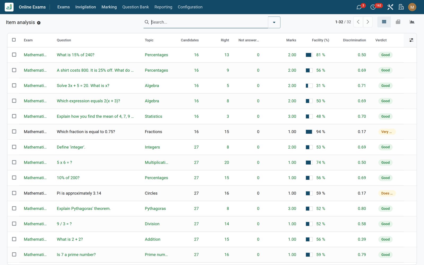Screen dimensions: 424x265
Task: Click the 'Very ...' verdict badge
Action: pos(387,132)
